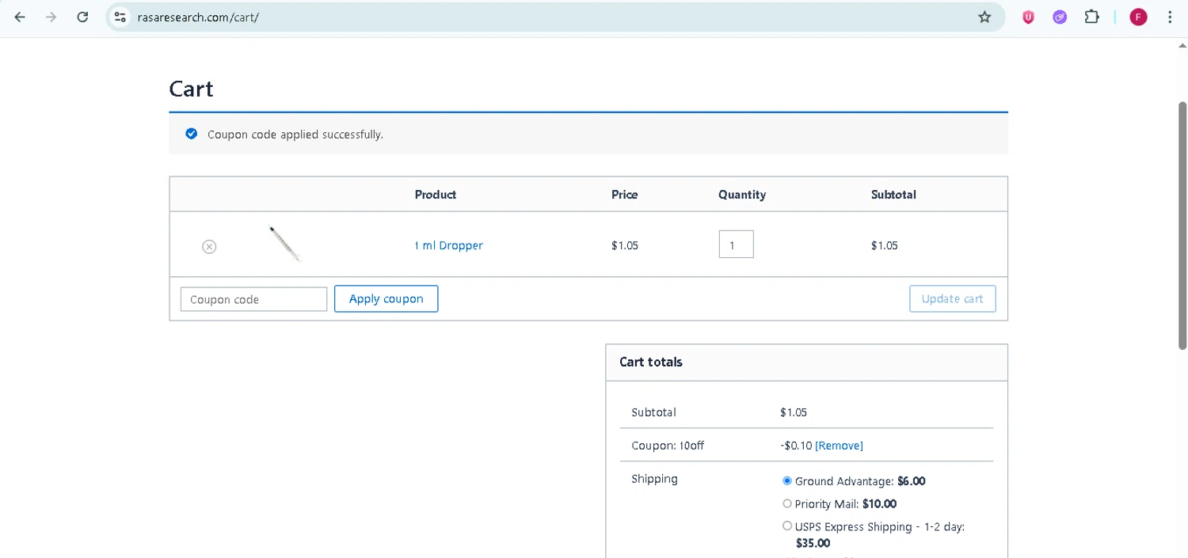The image size is (1188, 558).
Task: Remove the 10off coupon
Action: pyautogui.click(x=839, y=446)
